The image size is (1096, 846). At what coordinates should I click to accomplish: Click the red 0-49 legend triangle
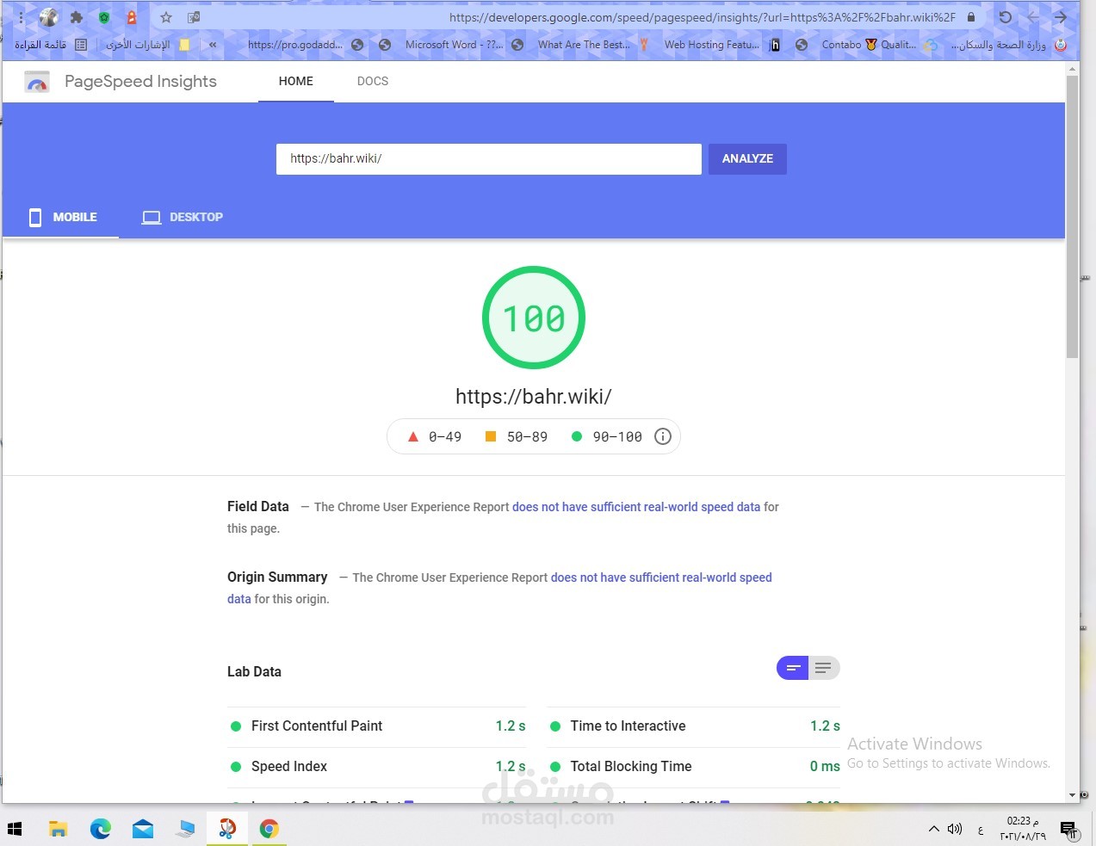(x=413, y=437)
